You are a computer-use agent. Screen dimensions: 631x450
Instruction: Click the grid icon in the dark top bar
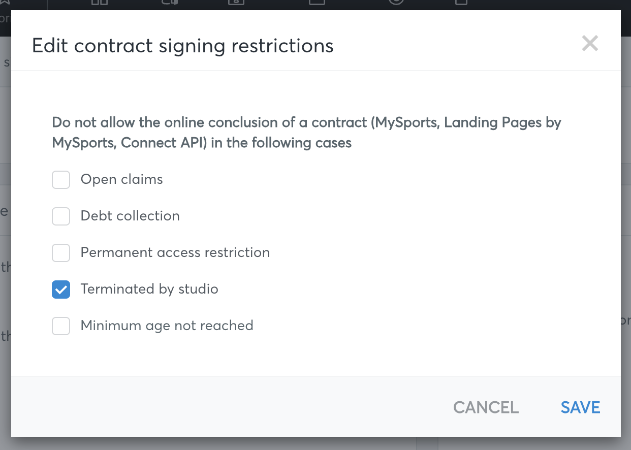point(100,2)
